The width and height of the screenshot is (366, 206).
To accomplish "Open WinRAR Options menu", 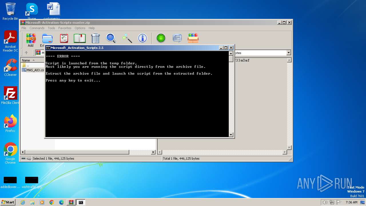I will click(80, 28).
